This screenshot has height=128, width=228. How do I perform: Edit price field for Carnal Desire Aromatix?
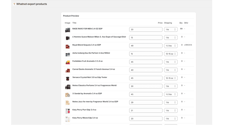coord(146,70)
